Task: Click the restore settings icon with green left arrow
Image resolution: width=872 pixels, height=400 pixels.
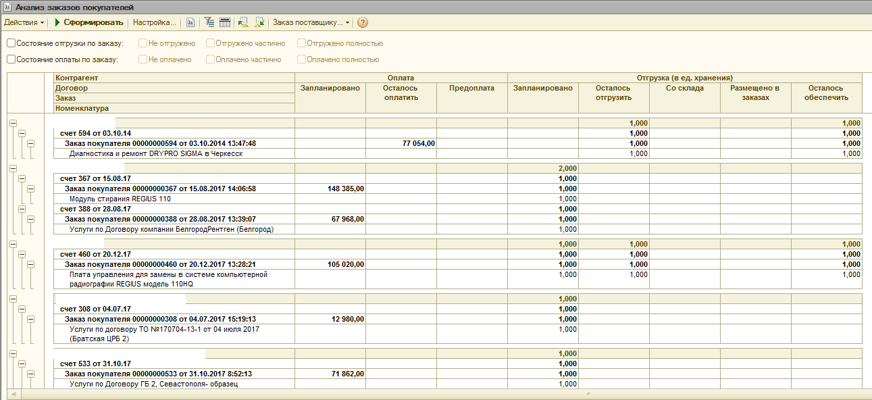Action: click(243, 22)
